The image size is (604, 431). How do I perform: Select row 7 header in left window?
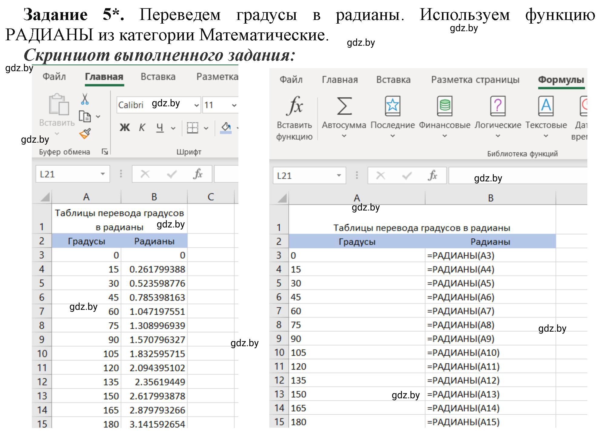click(42, 311)
